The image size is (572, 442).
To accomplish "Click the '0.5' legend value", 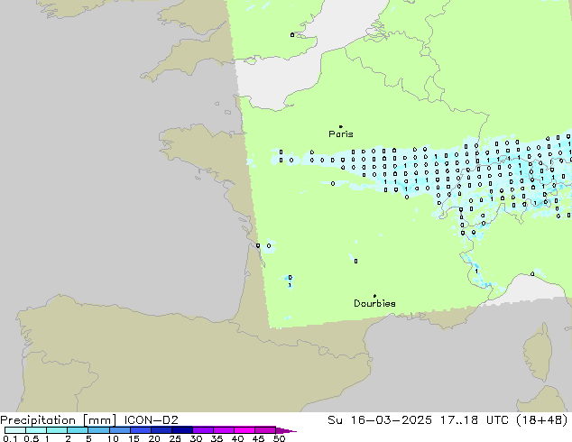I will [x=31, y=438].
